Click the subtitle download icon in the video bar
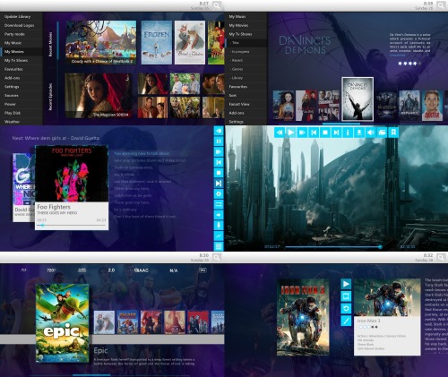The height and width of the screenshot is (377, 448). pyautogui.click(x=359, y=133)
